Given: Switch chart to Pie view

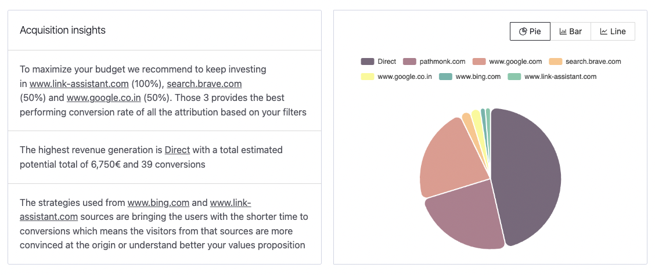Looking at the screenshot, I should point(530,31).
